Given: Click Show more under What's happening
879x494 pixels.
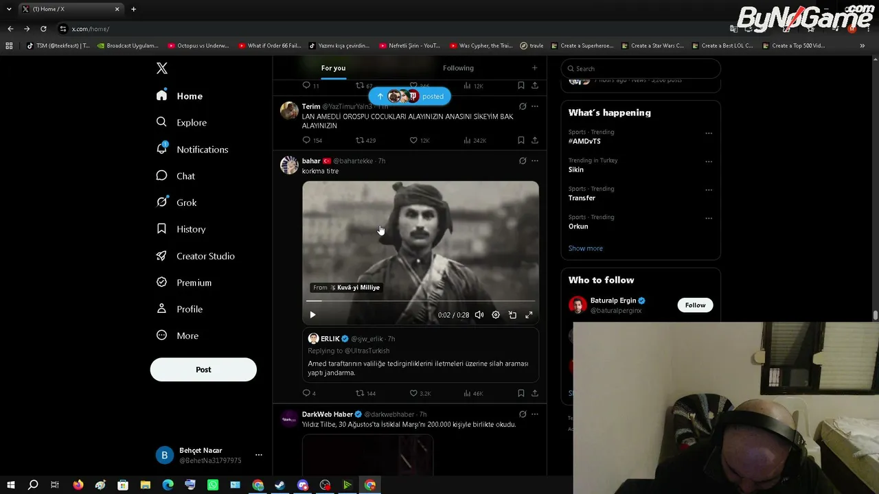Looking at the screenshot, I should tap(585, 248).
